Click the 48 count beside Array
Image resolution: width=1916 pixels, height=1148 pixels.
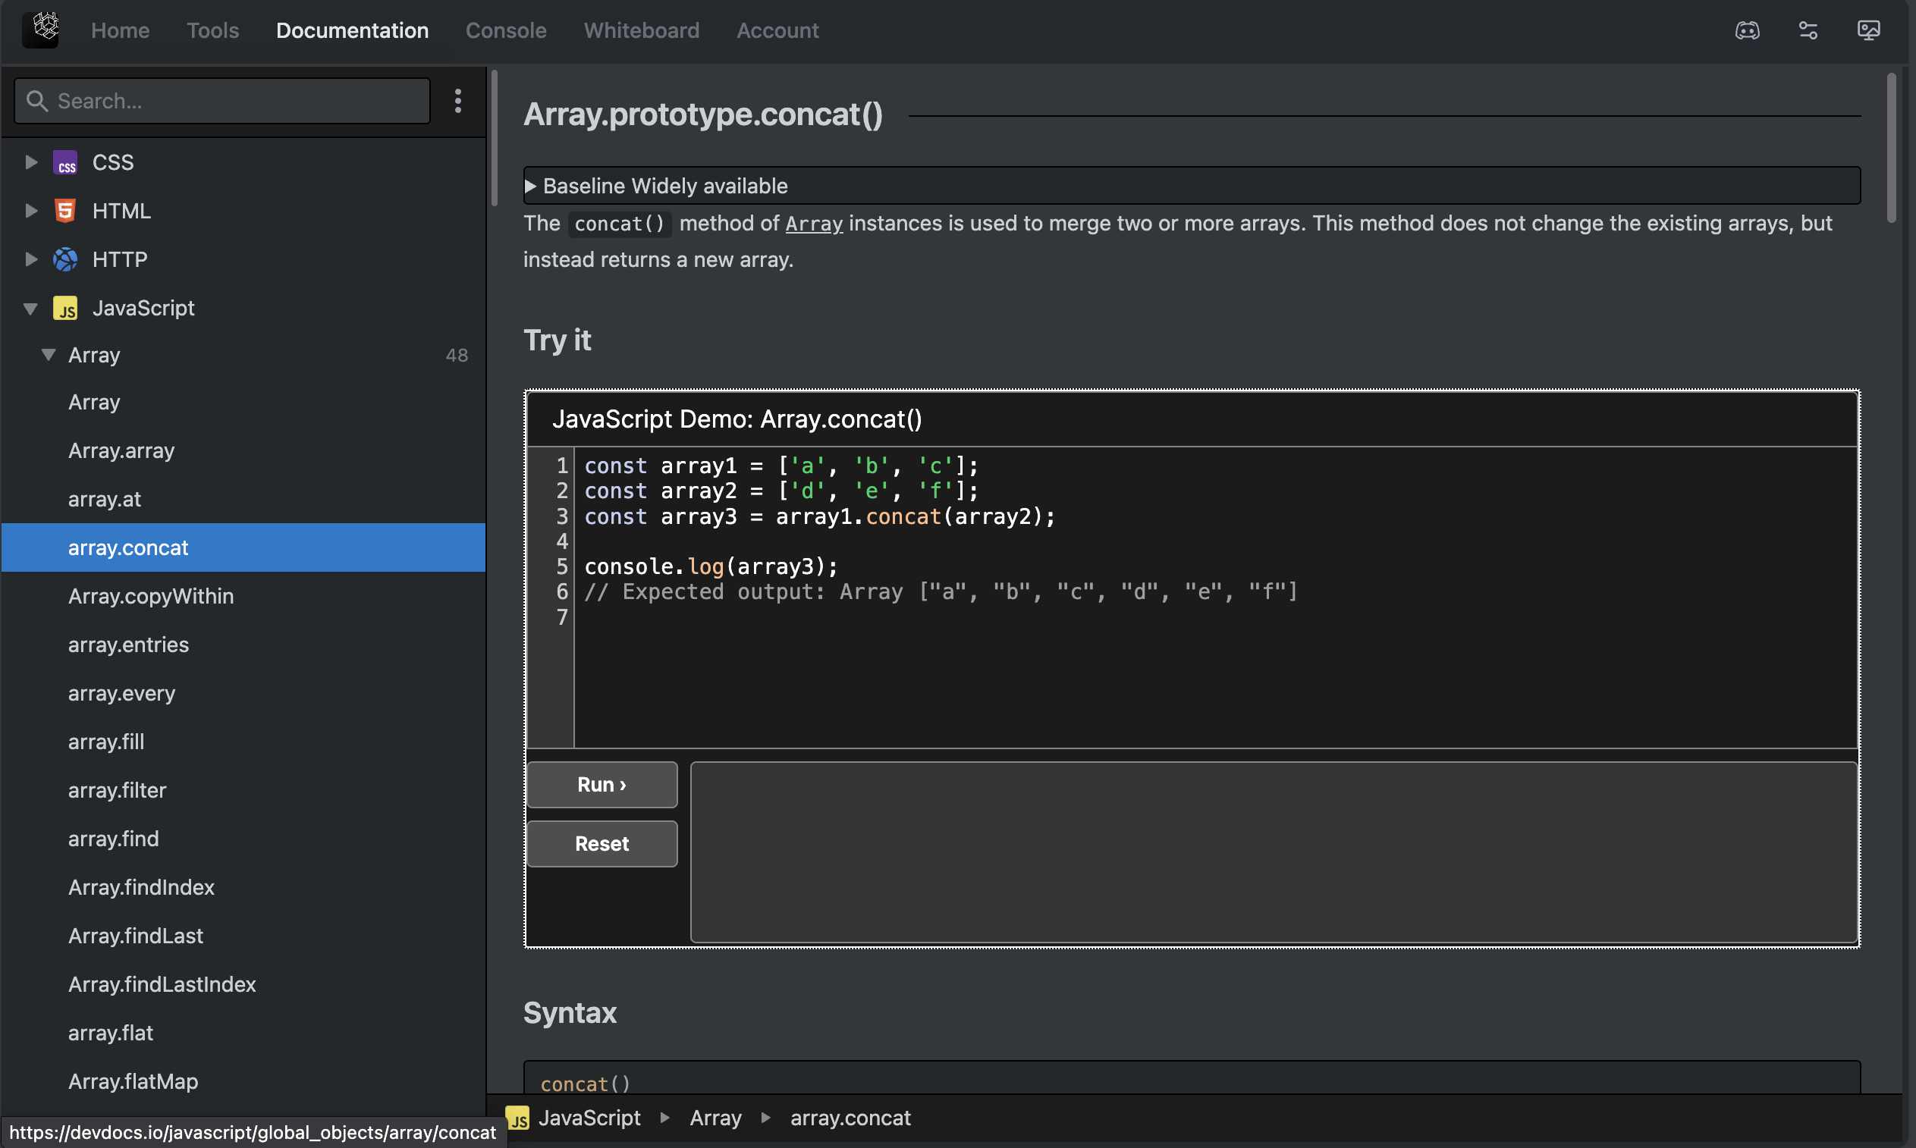click(x=457, y=355)
